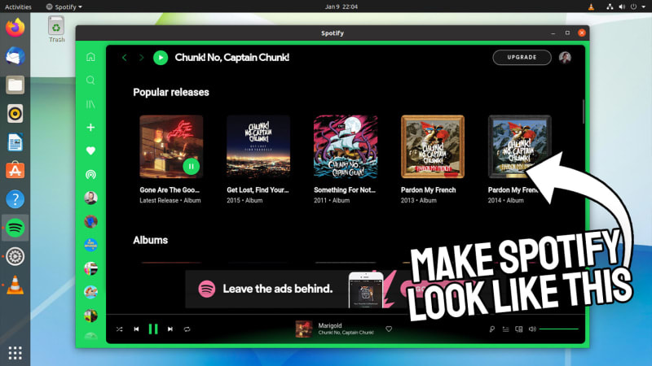The image size is (652, 366).
Task: Click the Search icon in sidebar
Action: pos(90,81)
